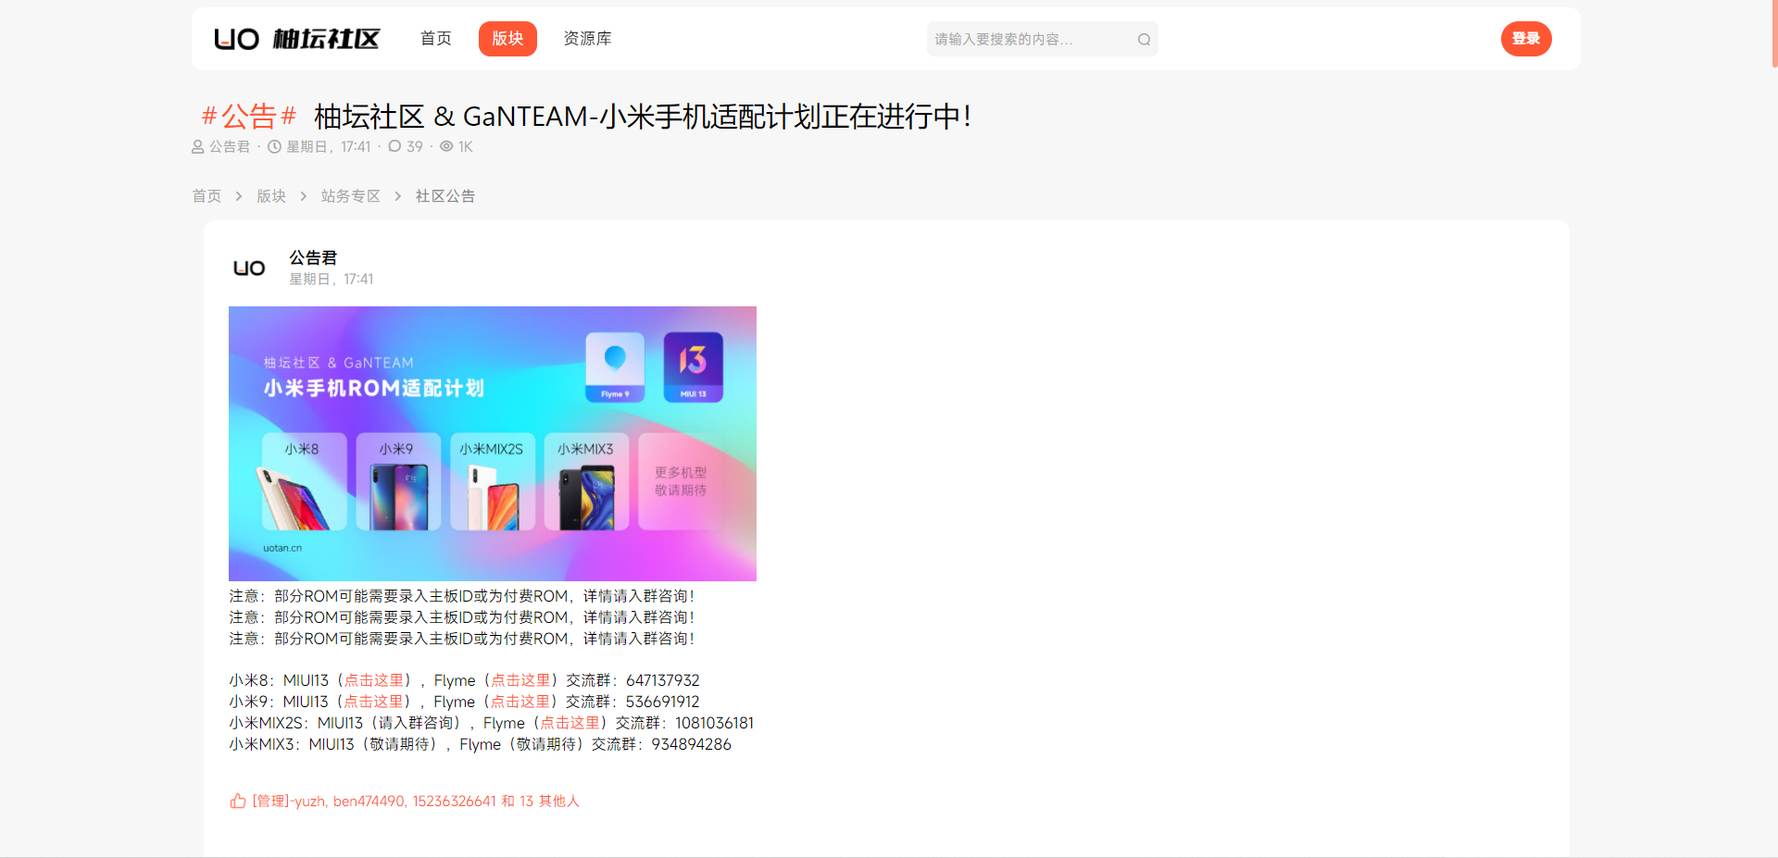Open the 小米手机ROM适配计划 banner image
Screen dimensions: 1778x858
point(493,443)
